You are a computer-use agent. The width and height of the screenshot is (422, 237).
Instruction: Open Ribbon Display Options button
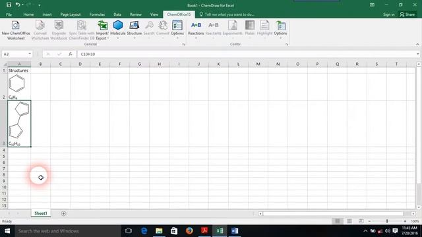pyautogui.click(x=372, y=5)
